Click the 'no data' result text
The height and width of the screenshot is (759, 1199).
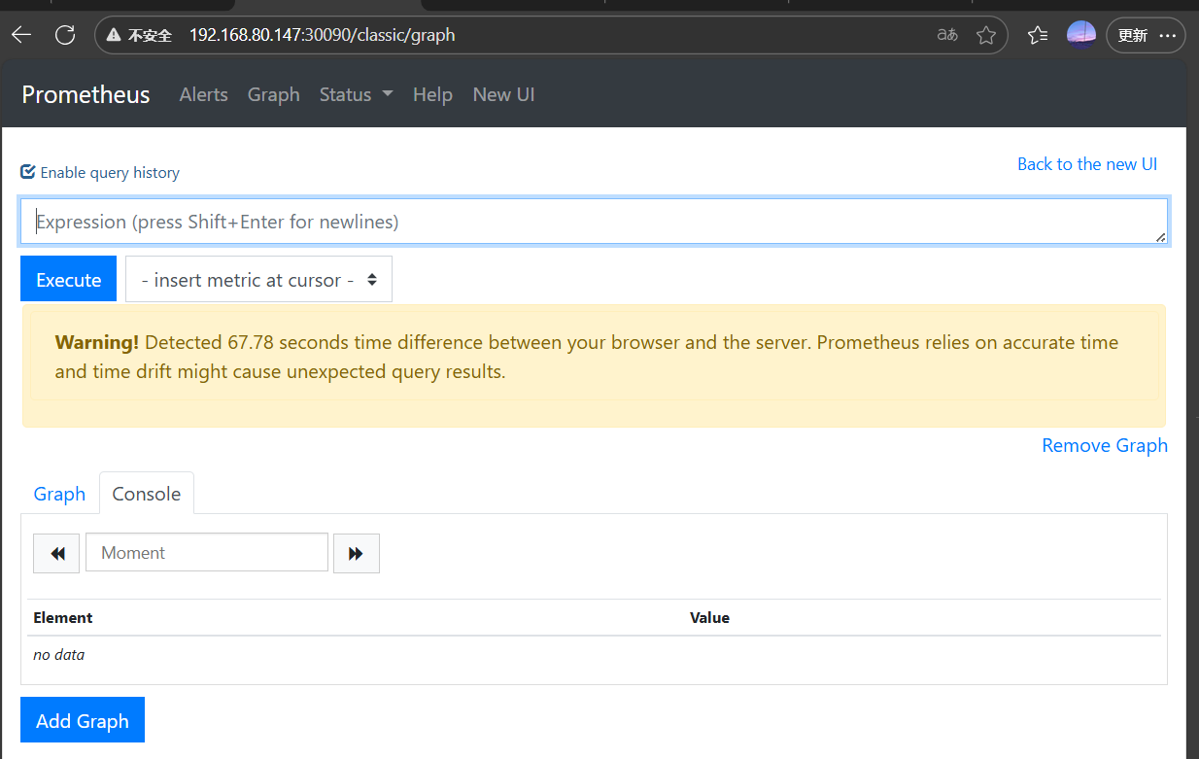point(58,655)
